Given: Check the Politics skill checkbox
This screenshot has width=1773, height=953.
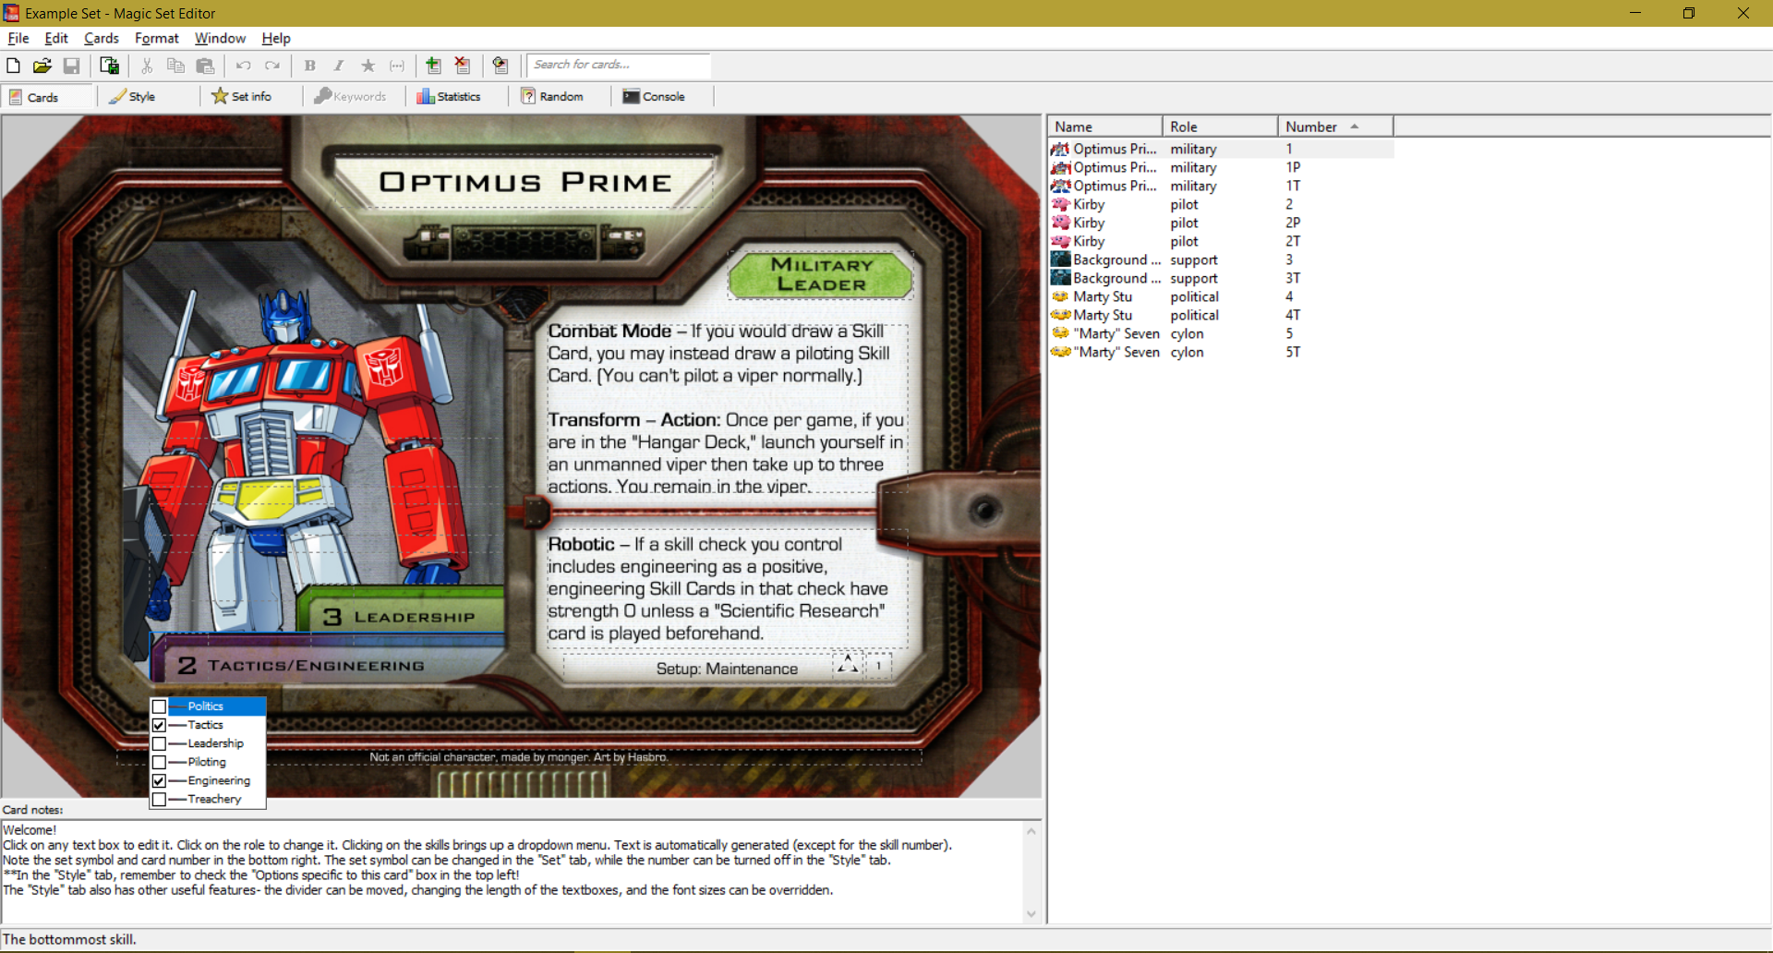Looking at the screenshot, I should [159, 706].
